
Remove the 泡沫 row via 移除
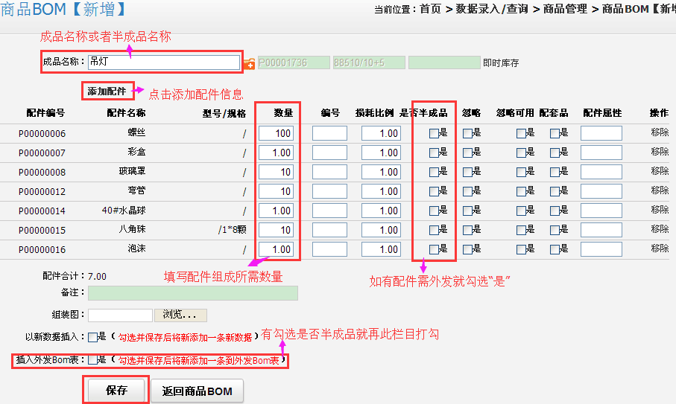click(659, 249)
